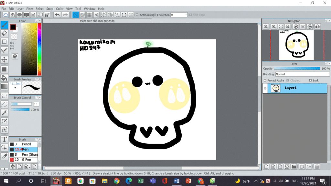Click the brush size value field
The image size is (331, 186).
(36, 104)
